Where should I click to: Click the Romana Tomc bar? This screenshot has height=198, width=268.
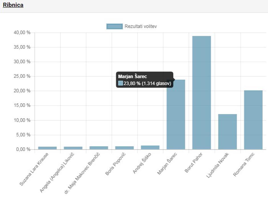click(253, 120)
